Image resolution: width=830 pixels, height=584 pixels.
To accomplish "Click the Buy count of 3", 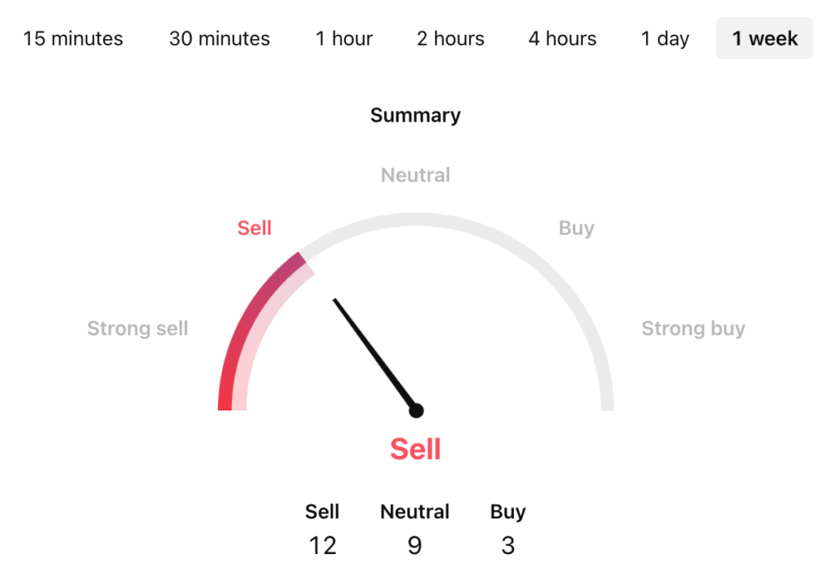I will [508, 546].
